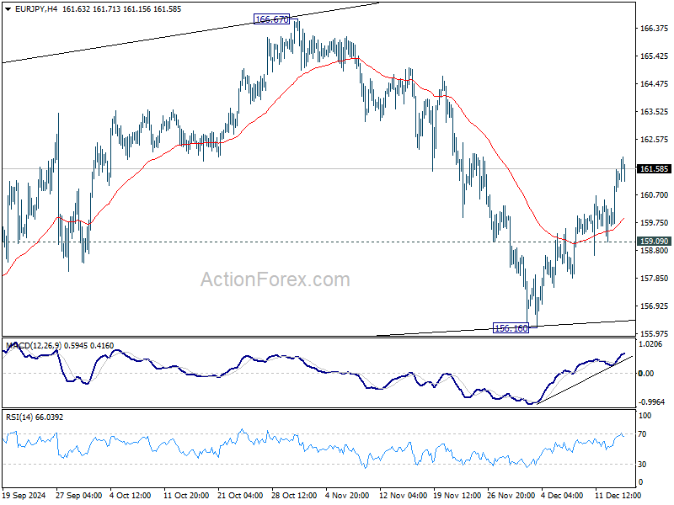
Task: Click the MACD scale value -0.9964
Action: (x=652, y=402)
